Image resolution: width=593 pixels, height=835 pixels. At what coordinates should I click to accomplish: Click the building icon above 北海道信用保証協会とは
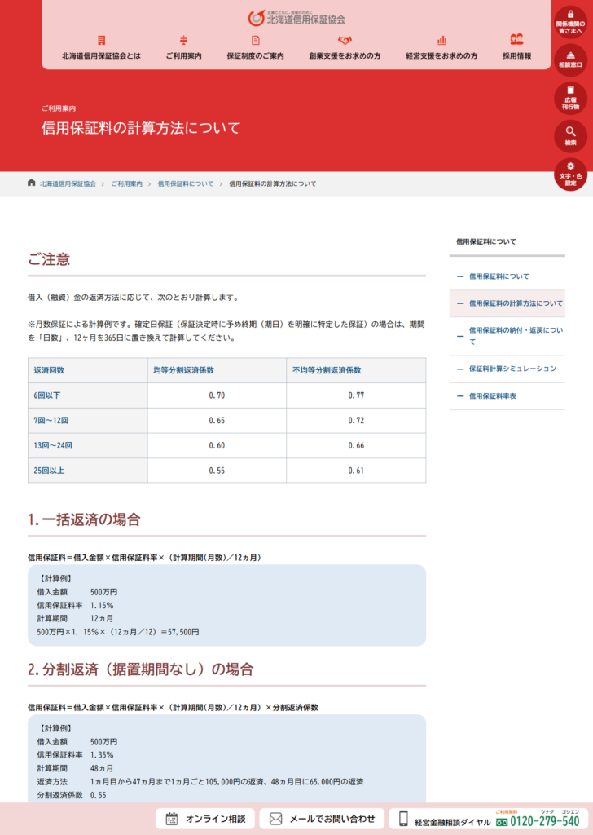pos(101,40)
